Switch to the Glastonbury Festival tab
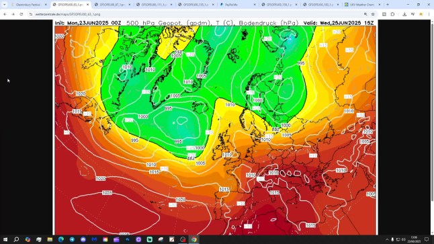 tap(28, 5)
